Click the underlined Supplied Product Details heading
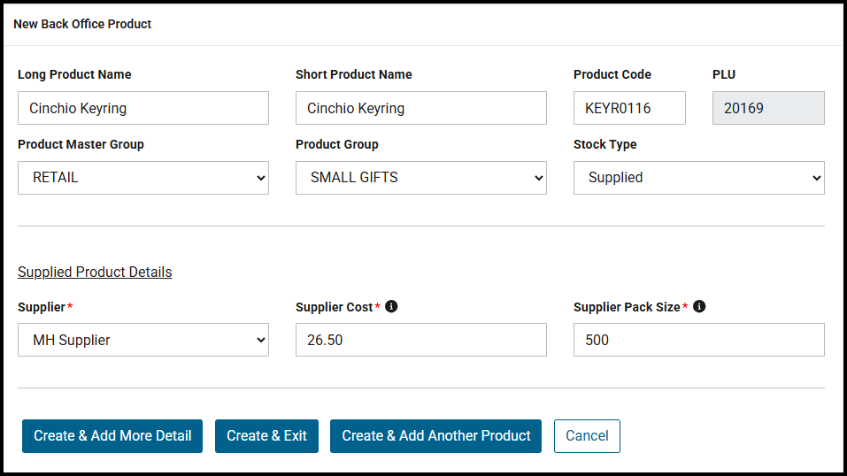847x476 pixels. pyautogui.click(x=95, y=272)
